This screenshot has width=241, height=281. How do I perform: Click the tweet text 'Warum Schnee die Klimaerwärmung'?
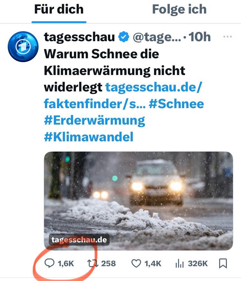coord(114,62)
